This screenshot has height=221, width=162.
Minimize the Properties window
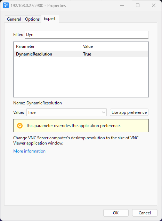point(122,6)
